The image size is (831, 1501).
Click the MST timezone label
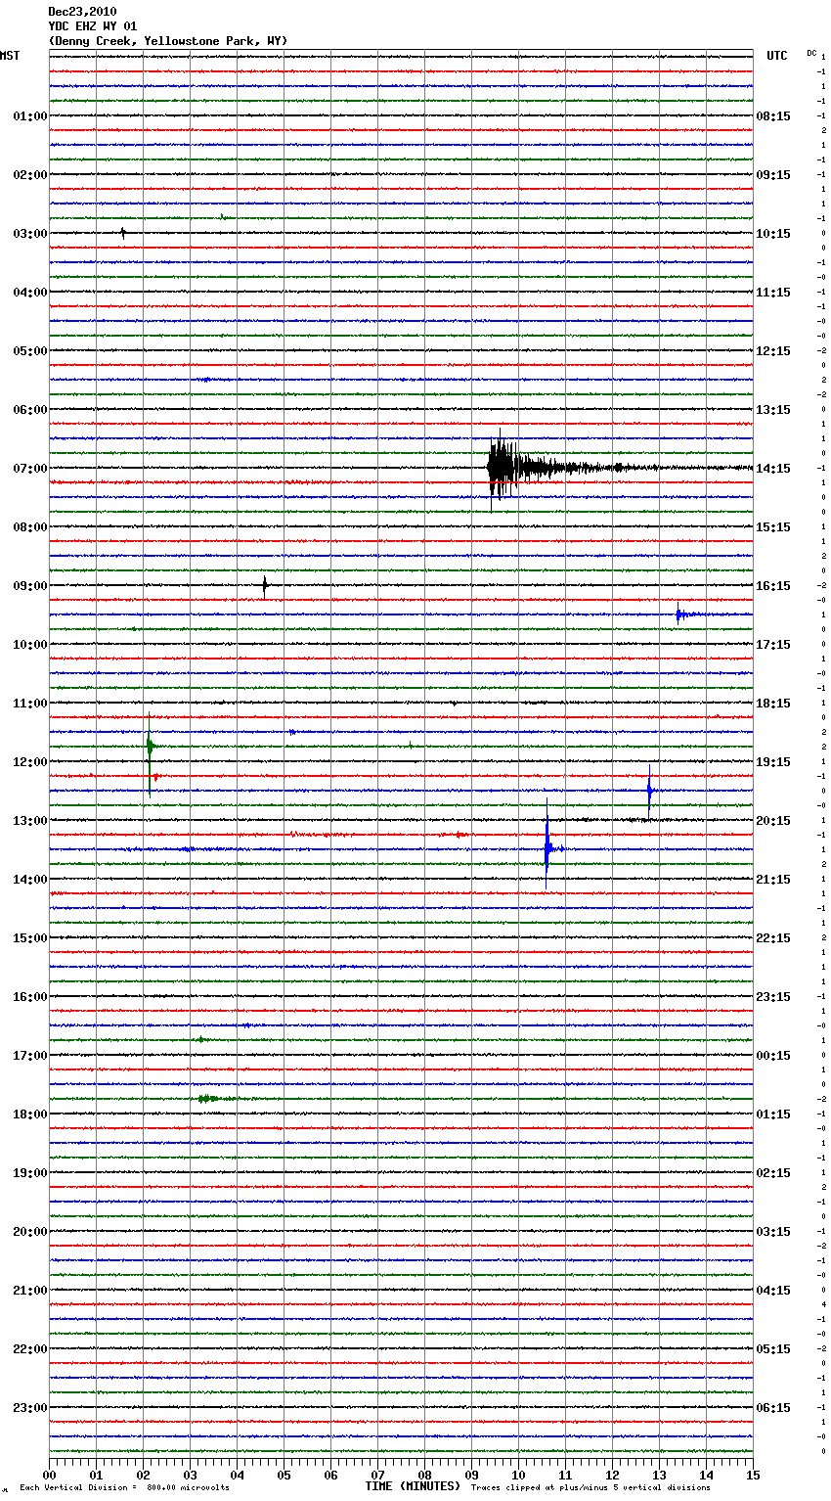(10, 56)
